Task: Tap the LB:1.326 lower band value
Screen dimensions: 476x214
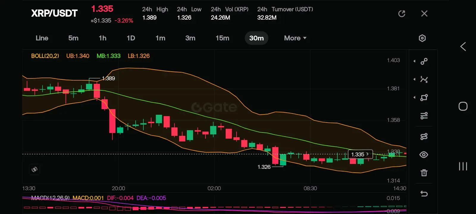Action: (139, 56)
